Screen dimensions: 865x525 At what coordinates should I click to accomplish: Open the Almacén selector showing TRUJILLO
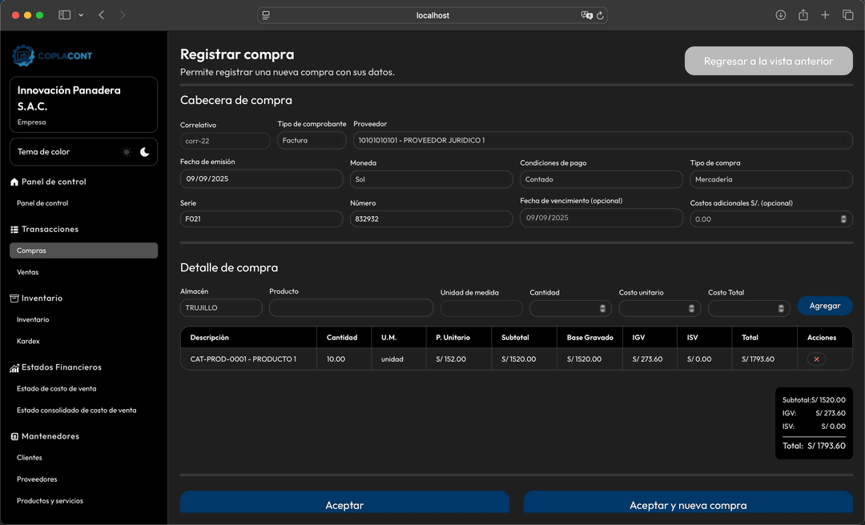[221, 307]
